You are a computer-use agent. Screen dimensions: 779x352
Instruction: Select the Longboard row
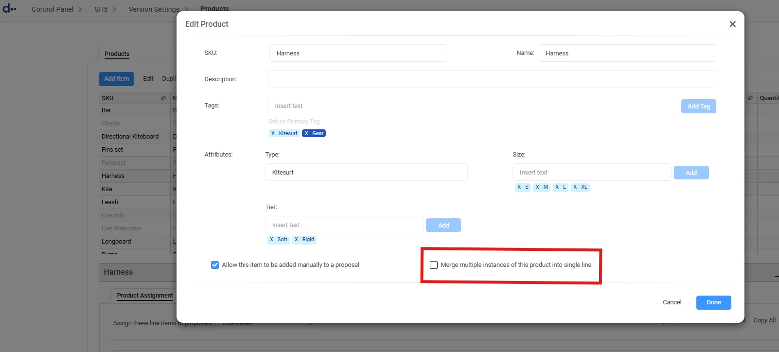[x=135, y=242]
